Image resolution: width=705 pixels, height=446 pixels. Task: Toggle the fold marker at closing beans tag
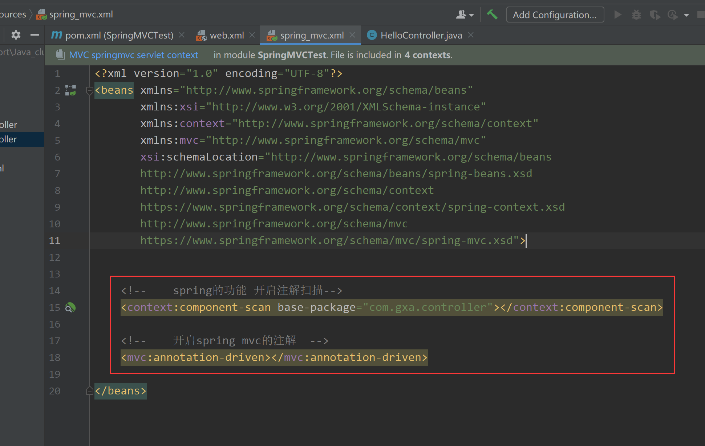coord(89,391)
